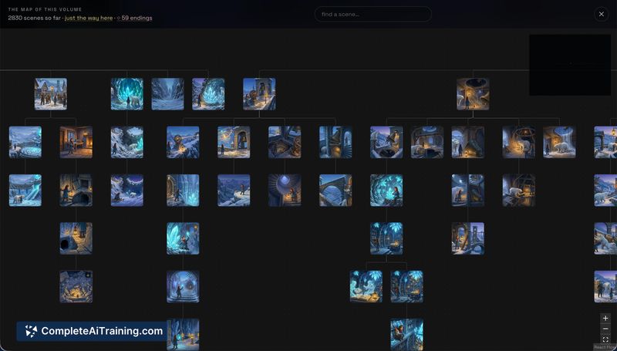
Task: Click the 'just the way here' link
Action: 89,18
